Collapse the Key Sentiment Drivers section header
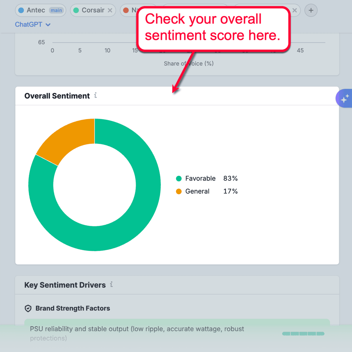Viewport: 352px width, 352px height. click(x=65, y=285)
